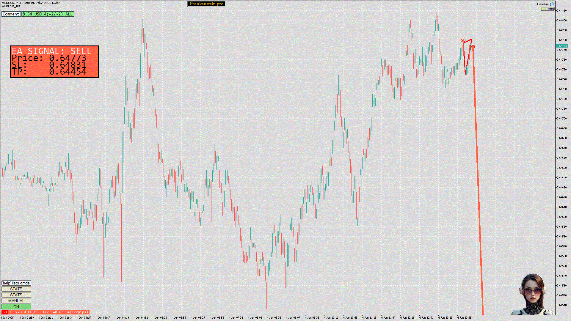Screen dimensions: 571x321
Task: Click the 8.54 USD profit summary bar
Action: pos(48,14)
